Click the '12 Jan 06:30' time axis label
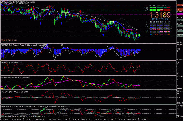Viewport: 183px width, 121px height. point(28,120)
